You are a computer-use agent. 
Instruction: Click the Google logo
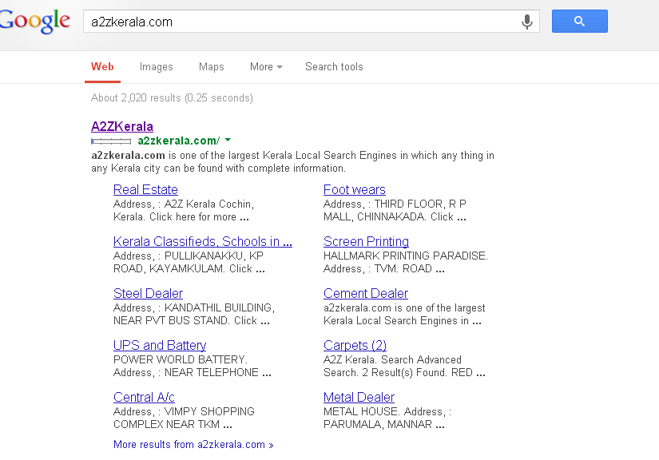pyautogui.click(x=35, y=22)
